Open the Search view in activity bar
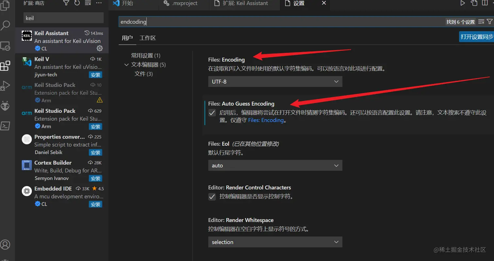Screen dimensions: 494x261 [x=6, y=25]
